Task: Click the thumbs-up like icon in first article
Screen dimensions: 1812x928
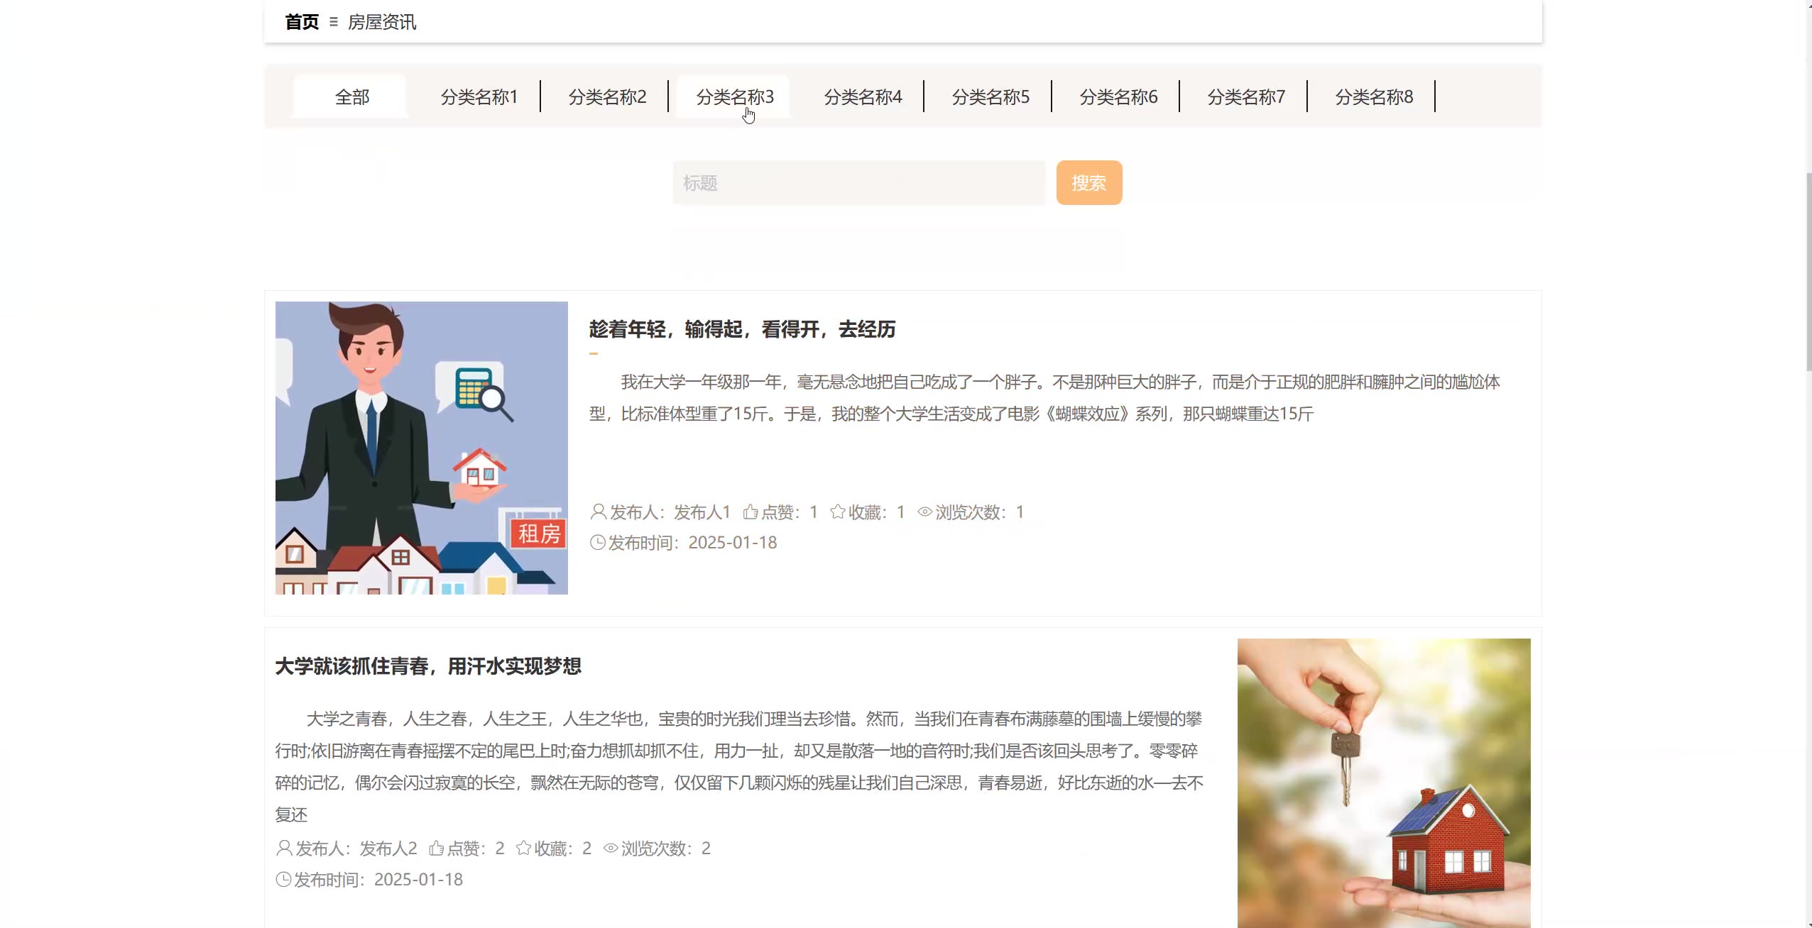Action: coord(751,512)
